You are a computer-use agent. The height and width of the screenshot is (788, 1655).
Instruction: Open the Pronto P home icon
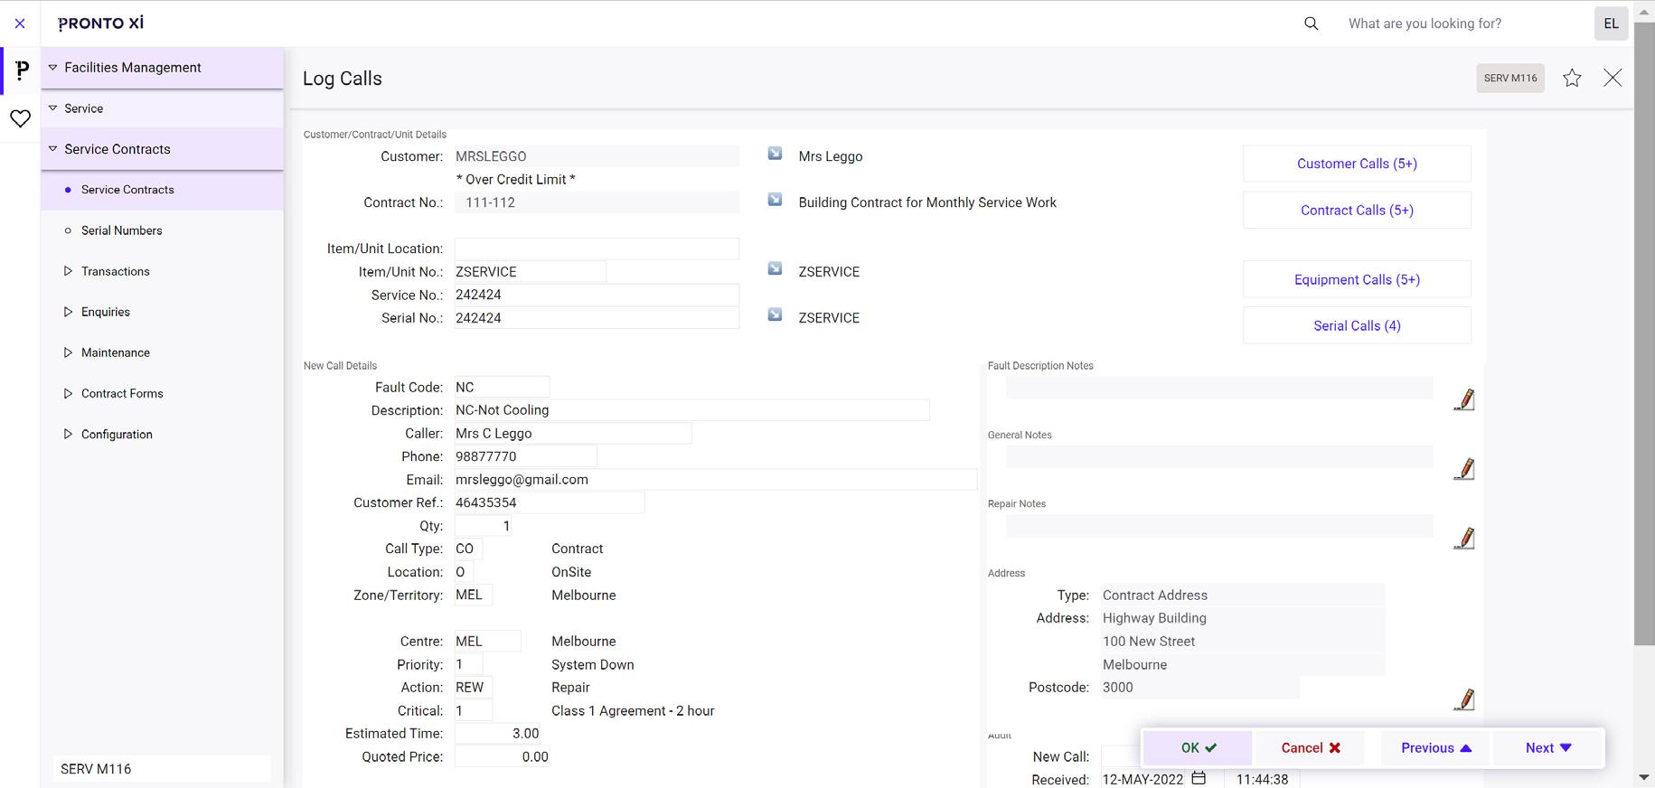22,70
